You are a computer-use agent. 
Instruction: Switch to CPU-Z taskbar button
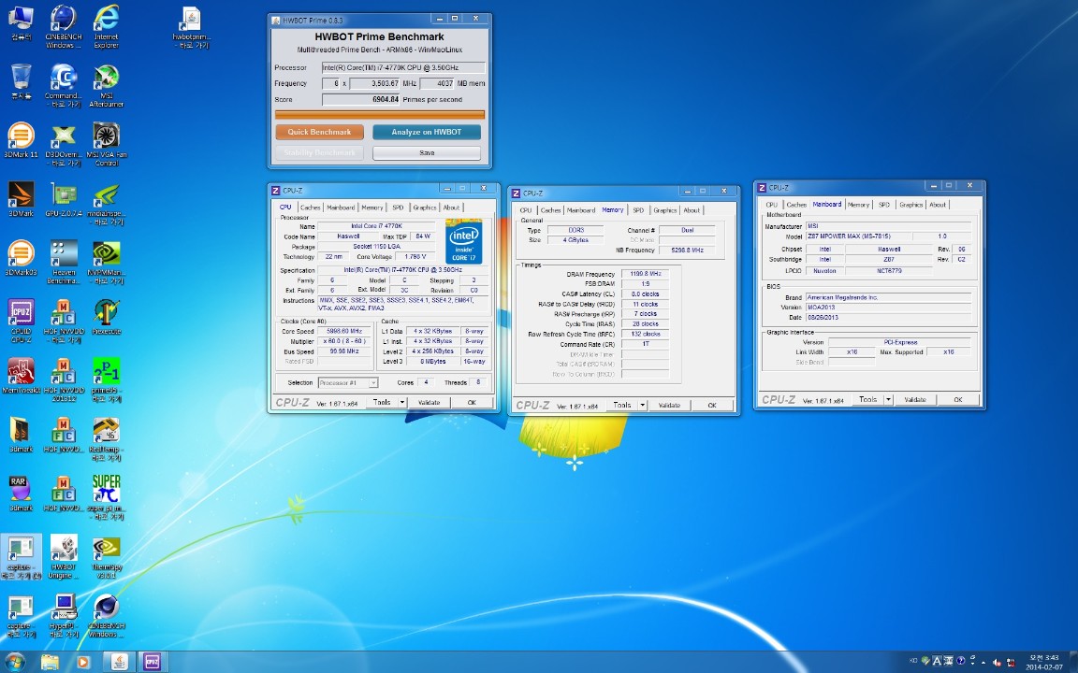pyautogui.click(x=152, y=662)
